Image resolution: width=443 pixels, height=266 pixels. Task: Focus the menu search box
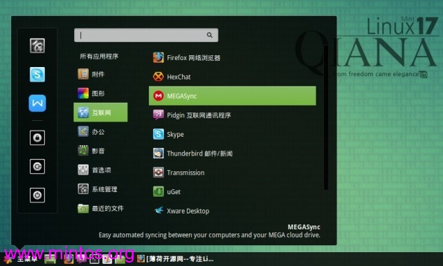click(x=146, y=35)
